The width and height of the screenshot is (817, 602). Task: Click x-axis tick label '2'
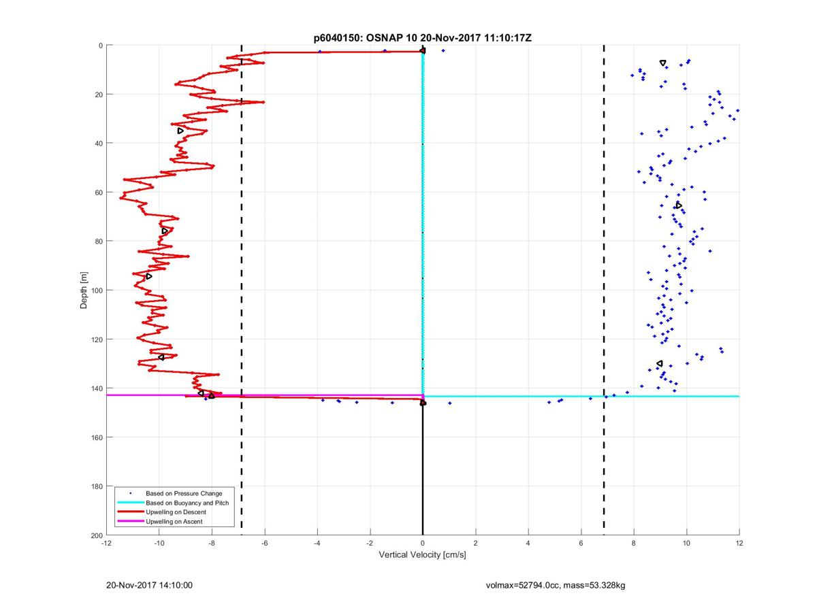(475, 544)
